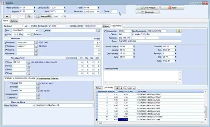Open lookup for 3º Pass
The image size is (210, 127).
[x=28, y=70]
